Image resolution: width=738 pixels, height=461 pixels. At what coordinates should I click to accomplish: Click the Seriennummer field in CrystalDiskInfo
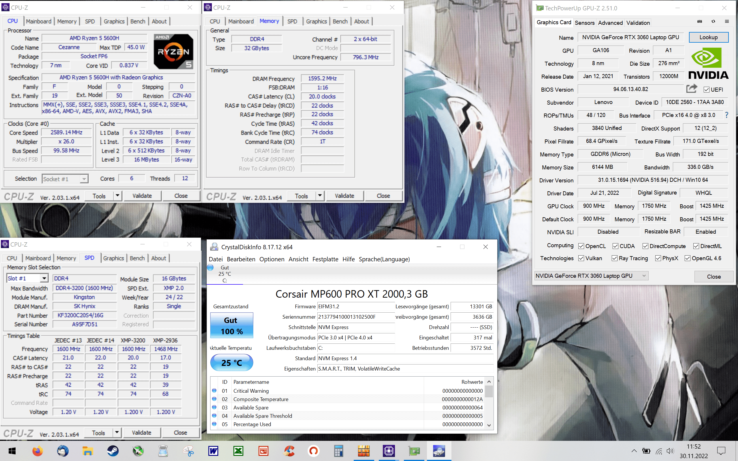click(356, 317)
